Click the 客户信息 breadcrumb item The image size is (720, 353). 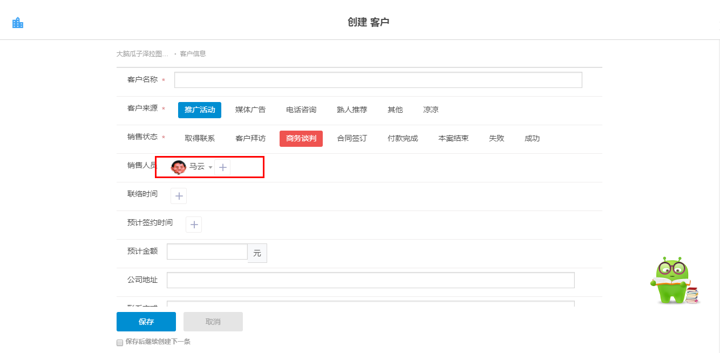(193, 54)
